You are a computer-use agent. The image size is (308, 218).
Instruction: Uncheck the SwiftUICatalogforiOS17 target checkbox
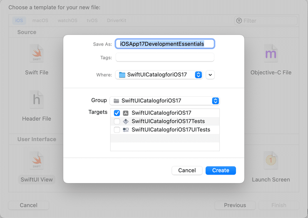(x=117, y=113)
